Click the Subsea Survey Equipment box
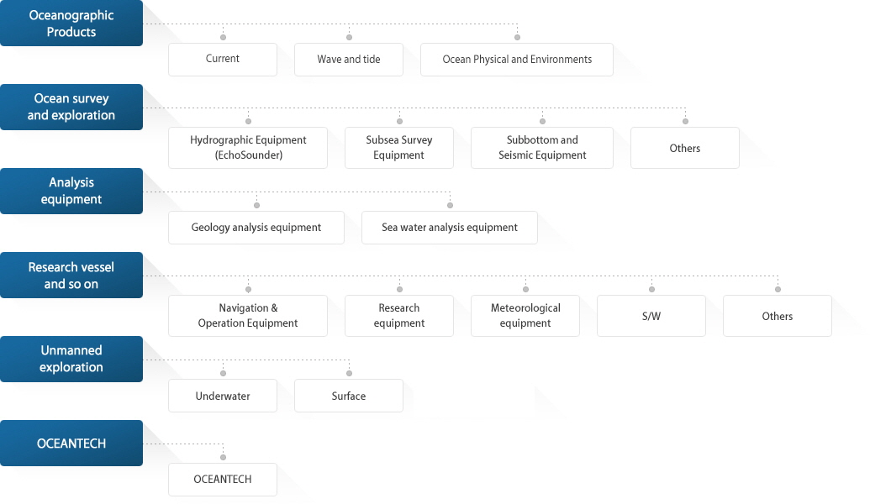This screenshot has height=504, width=870. click(399, 148)
